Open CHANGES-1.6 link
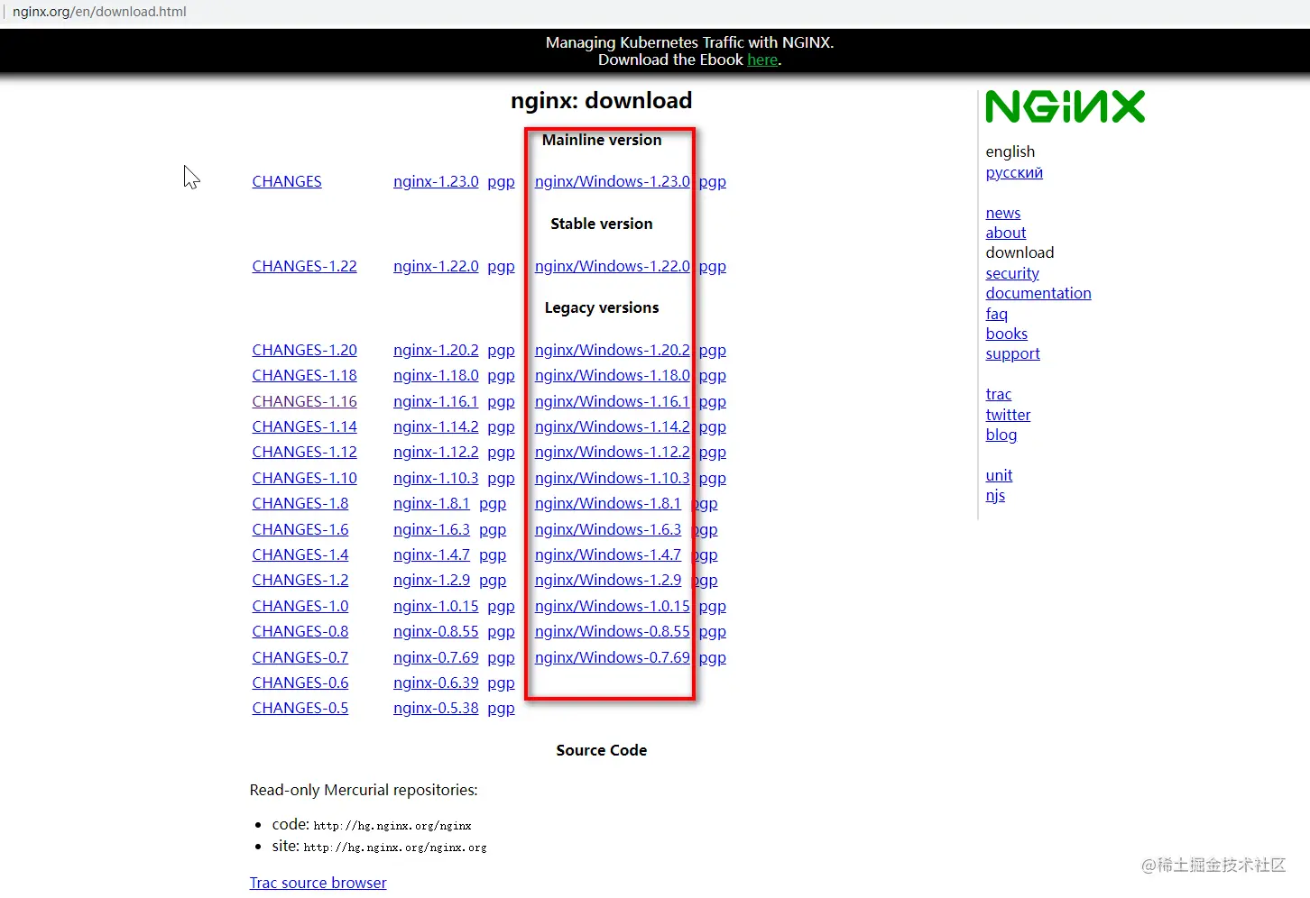Viewport: 1310px width, 898px height. click(x=300, y=529)
